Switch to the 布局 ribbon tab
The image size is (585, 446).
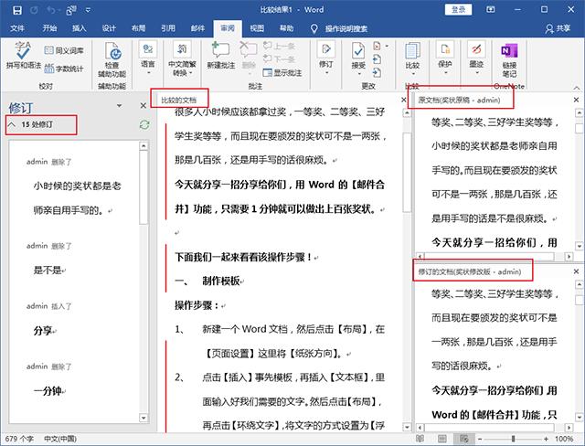[138, 28]
